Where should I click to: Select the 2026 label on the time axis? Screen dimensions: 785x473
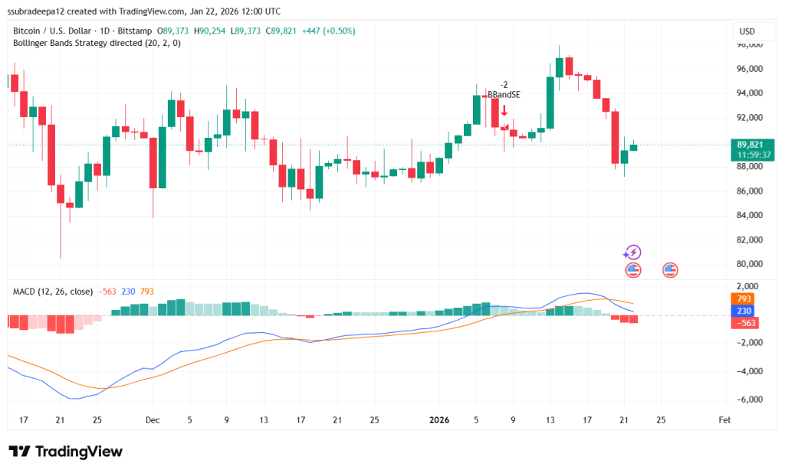pos(440,420)
